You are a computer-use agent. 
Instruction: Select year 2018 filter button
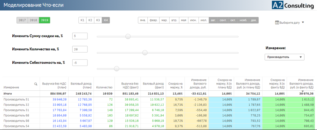[33, 20]
